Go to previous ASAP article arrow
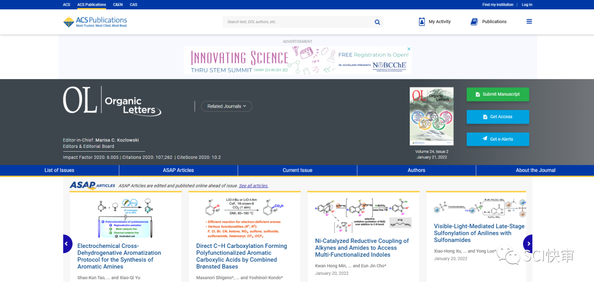This screenshot has height=282, width=594. coord(66,244)
